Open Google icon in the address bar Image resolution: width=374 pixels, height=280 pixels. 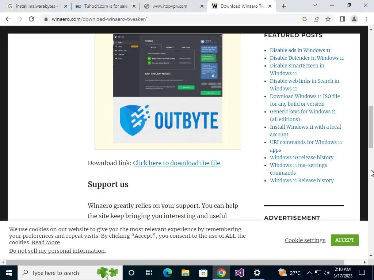(x=304, y=19)
